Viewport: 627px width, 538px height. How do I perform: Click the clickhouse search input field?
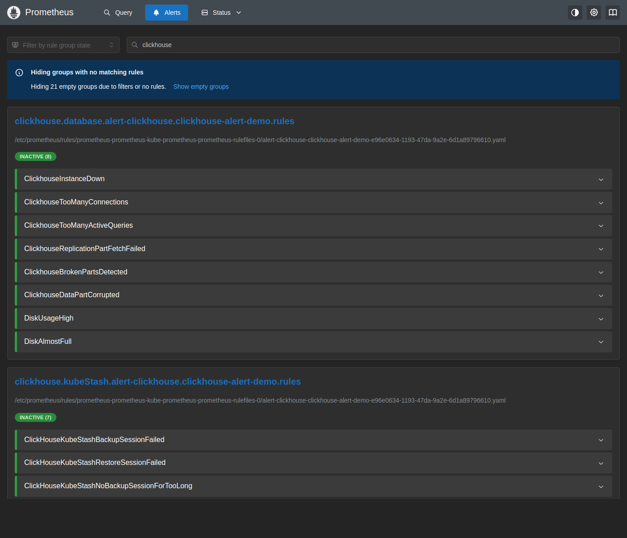coord(373,45)
